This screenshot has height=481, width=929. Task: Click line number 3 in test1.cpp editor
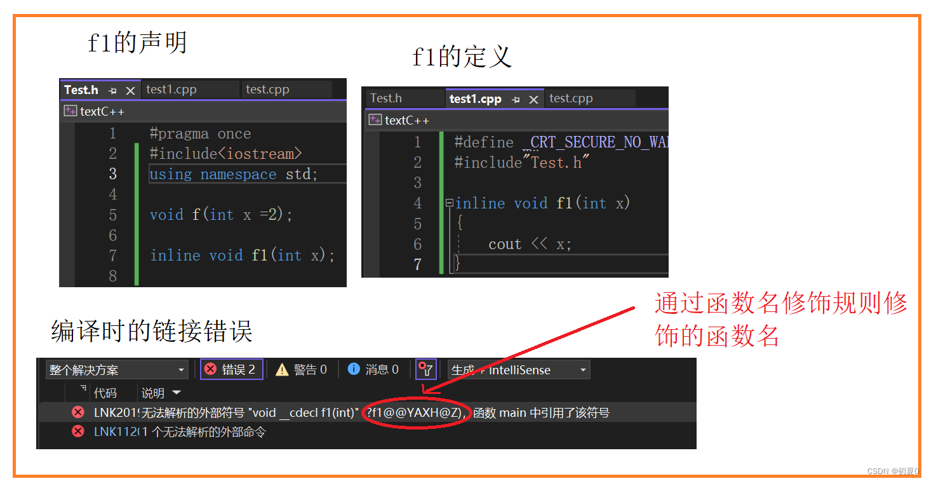tap(417, 183)
